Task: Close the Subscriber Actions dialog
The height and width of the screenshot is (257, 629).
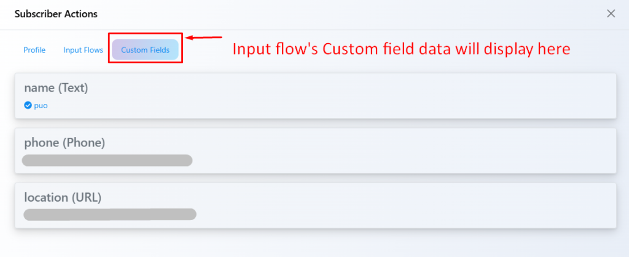Action: [611, 14]
